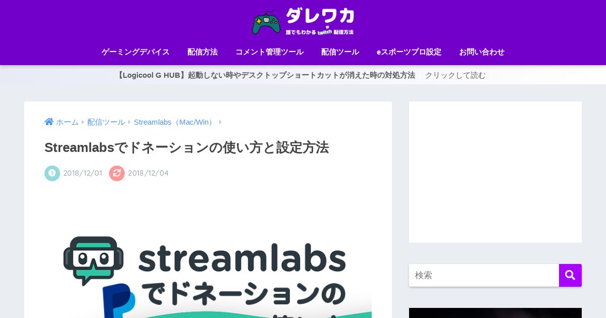Click the ダレワカ site logo
The width and height of the screenshot is (606, 318).
pos(303,22)
